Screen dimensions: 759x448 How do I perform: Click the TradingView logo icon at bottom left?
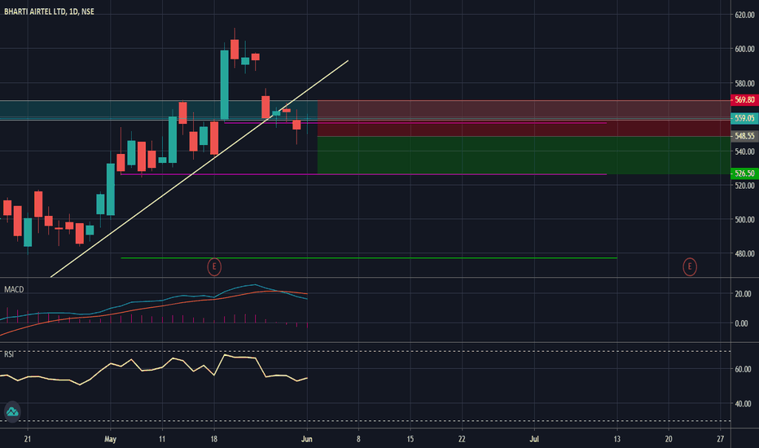(x=12, y=412)
